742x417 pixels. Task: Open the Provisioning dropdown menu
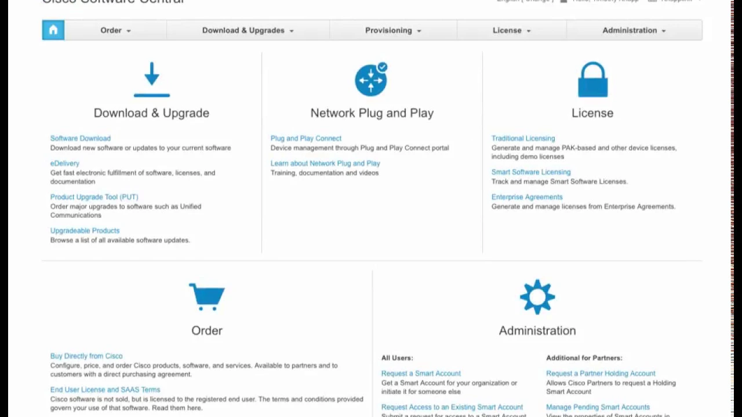tap(393, 30)
